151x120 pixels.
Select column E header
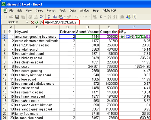[x=109, y=27]
